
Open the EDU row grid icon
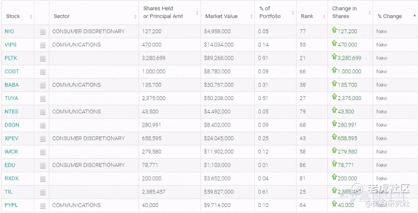pyautogui.click(x=43, y=165)
